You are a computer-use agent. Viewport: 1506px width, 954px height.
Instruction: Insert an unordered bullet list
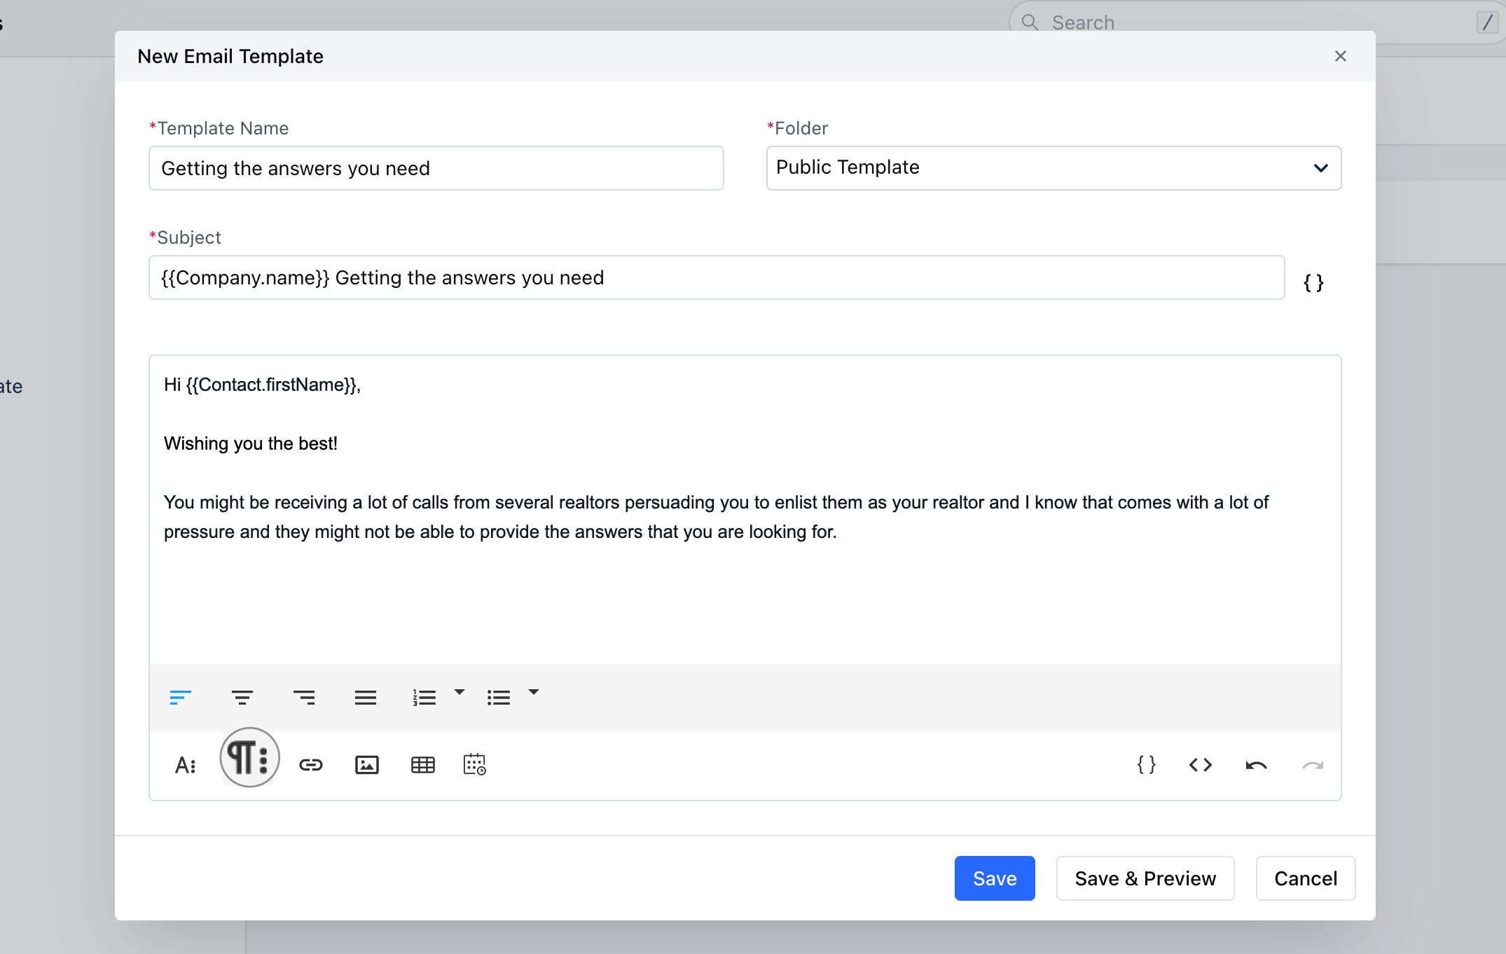coord(498,698)
